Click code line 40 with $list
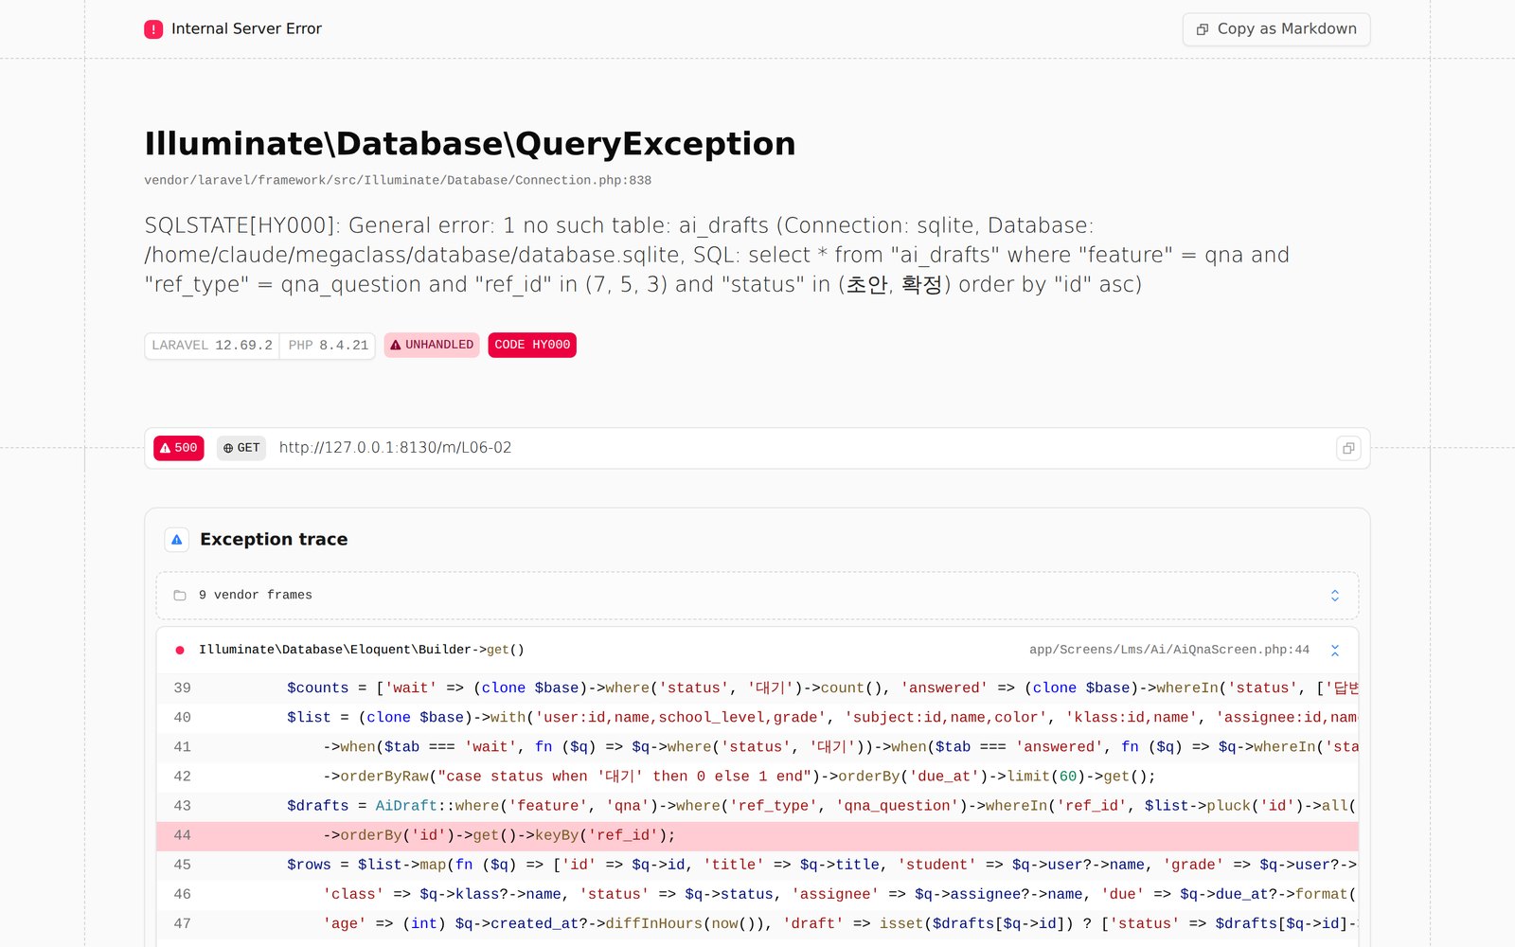This screenshot has height=947, width=1515. (x=757, y=718)
